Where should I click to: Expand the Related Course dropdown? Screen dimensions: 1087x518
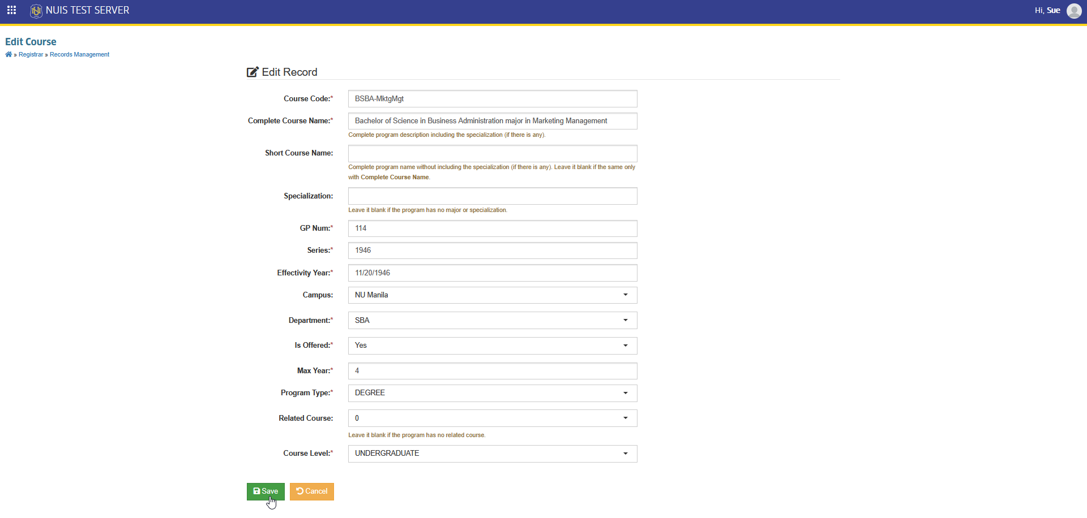click(493, 418)
